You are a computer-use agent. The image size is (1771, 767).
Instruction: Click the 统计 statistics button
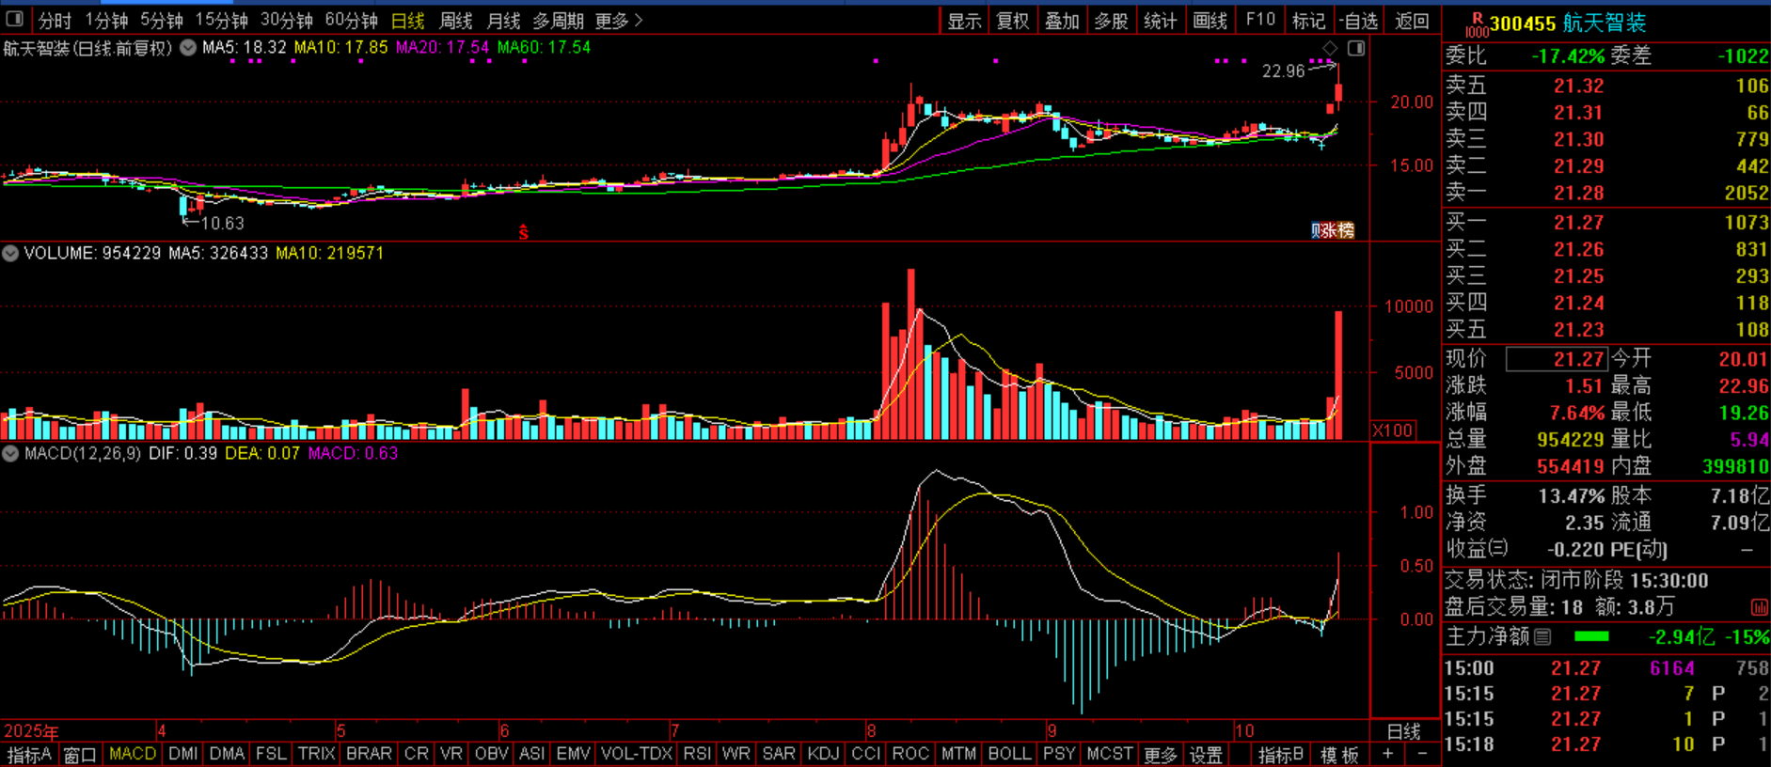click(1160, 20)
